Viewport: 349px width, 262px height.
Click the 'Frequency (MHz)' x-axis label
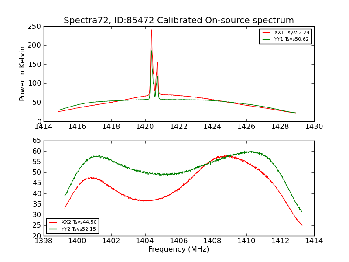coord(179,249)
